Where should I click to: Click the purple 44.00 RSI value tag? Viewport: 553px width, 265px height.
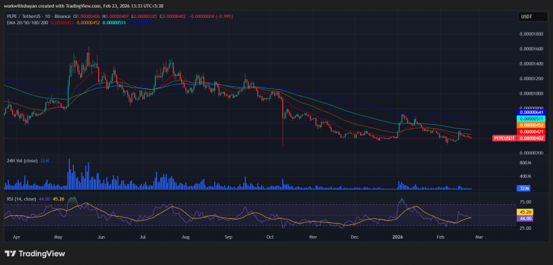pos(524,219)
